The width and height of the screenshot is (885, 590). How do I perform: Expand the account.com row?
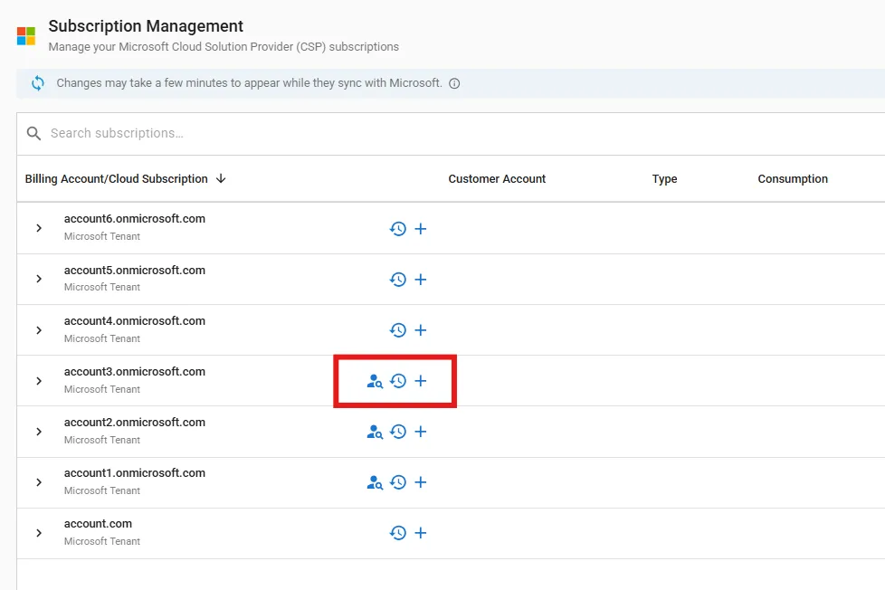tap(39, 533)
